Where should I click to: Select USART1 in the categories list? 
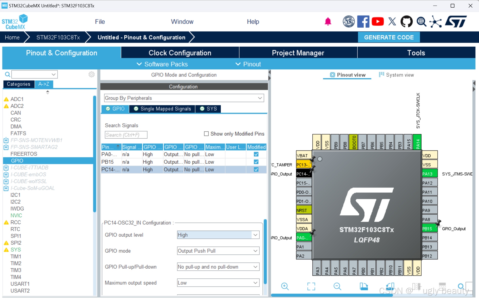[x=20, y=284]
